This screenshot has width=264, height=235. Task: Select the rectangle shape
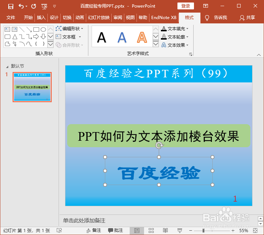point(36,30)
